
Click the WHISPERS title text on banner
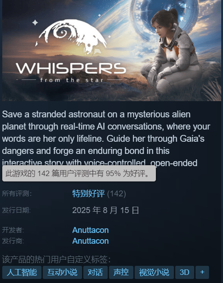point(71,68)
